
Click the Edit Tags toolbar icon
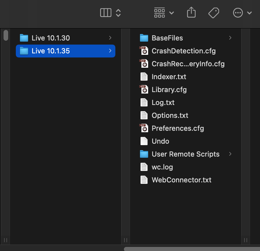[214, 13]
